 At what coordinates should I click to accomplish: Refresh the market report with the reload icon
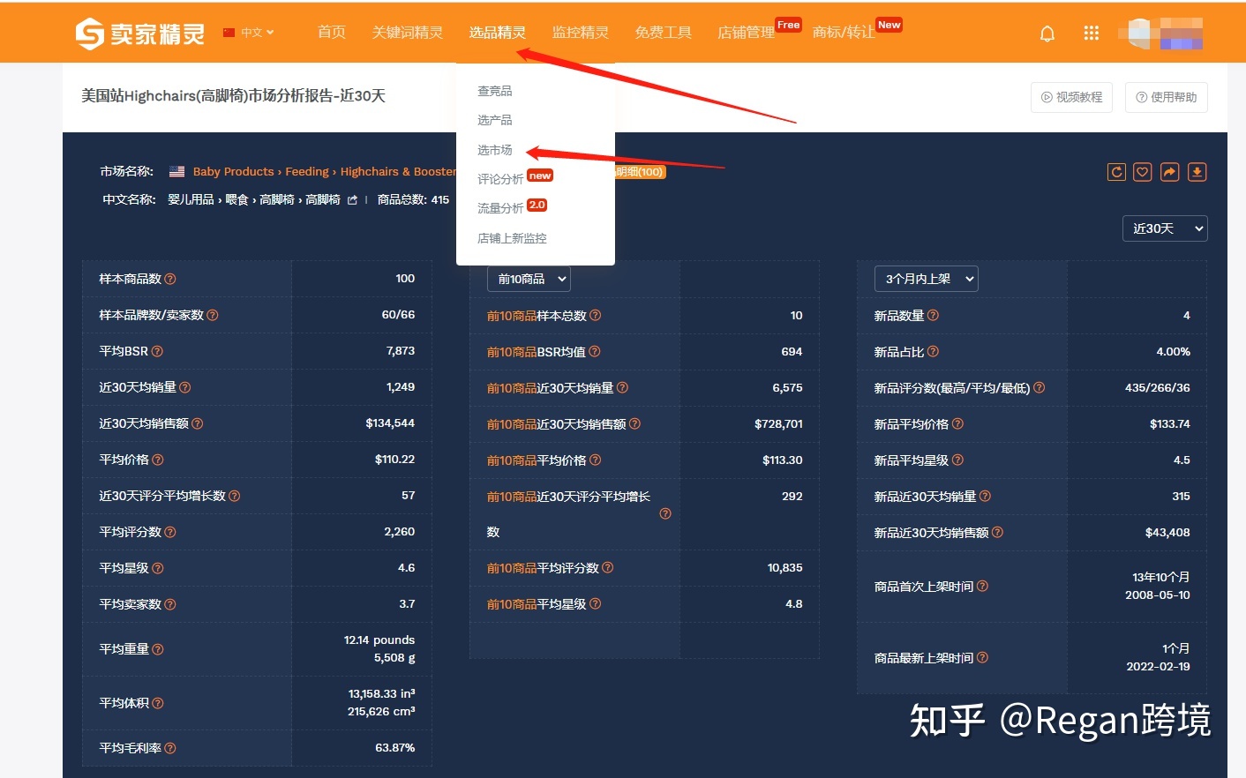[1116, 172]
